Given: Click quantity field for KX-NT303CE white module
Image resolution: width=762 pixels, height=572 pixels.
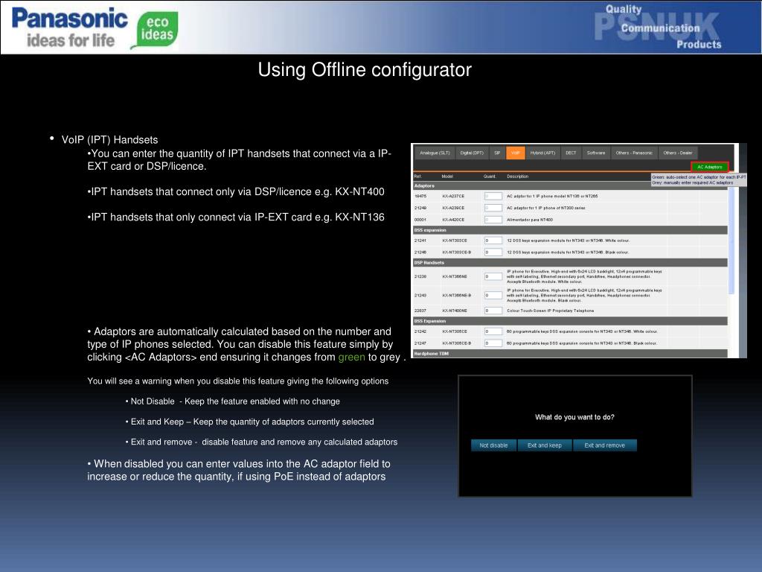Looking at the screenshot, I should (493, 241).
